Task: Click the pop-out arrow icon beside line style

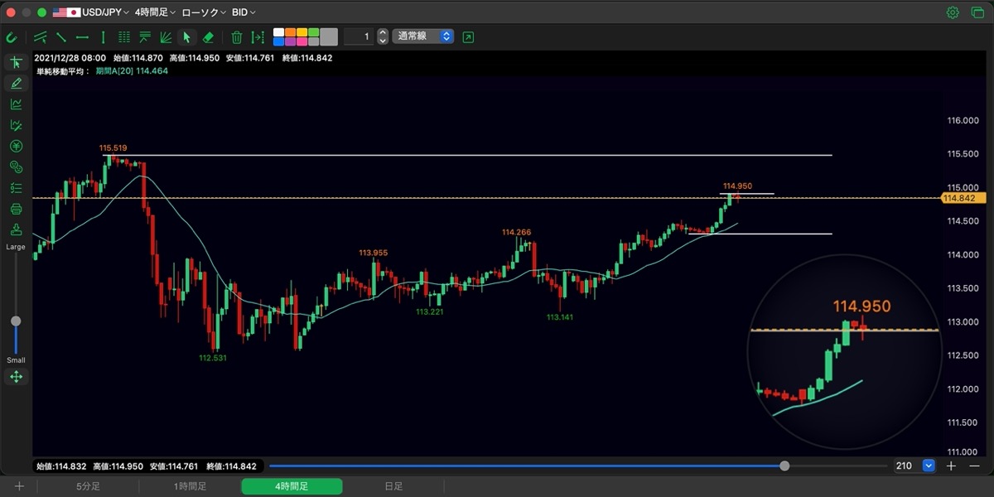Action: click(469, 37)
